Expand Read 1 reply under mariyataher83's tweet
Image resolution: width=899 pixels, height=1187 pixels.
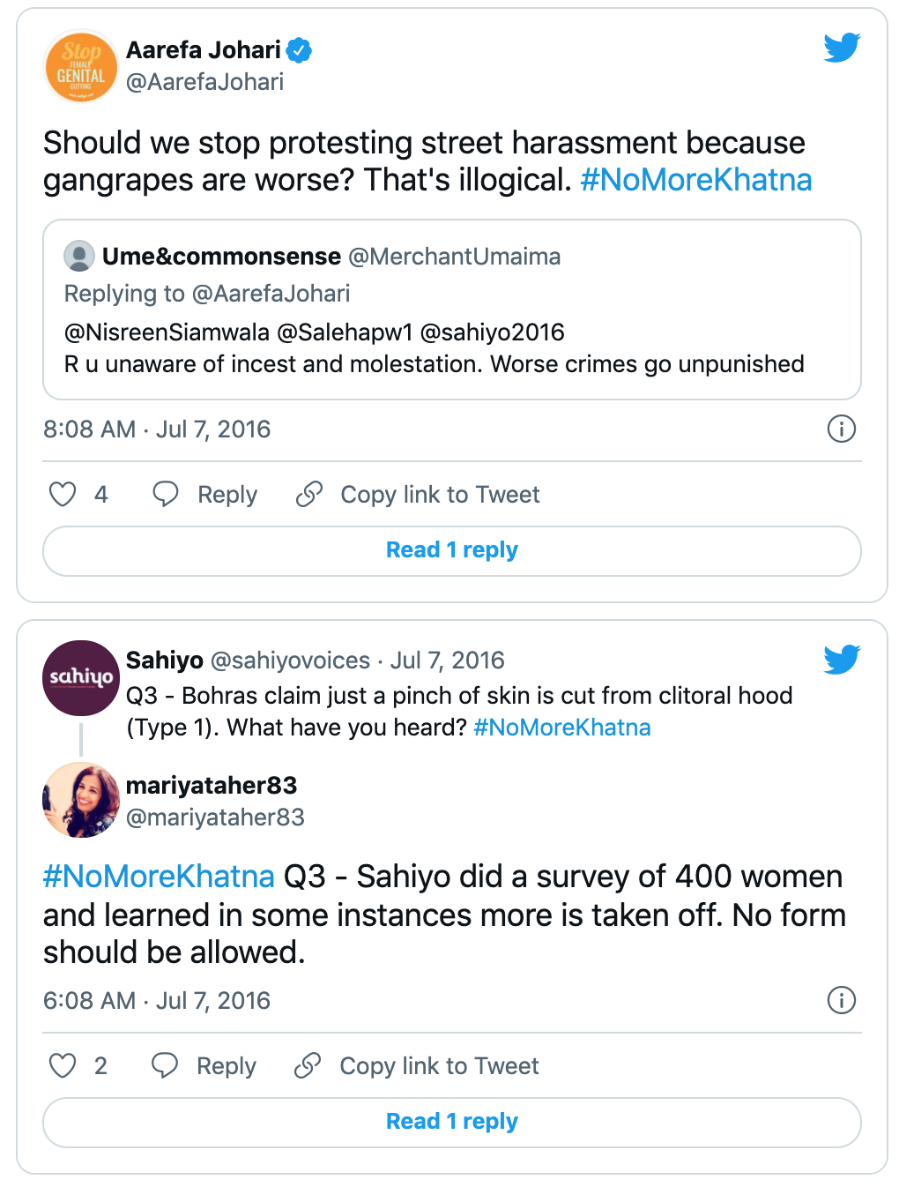tap(452, 1123)
